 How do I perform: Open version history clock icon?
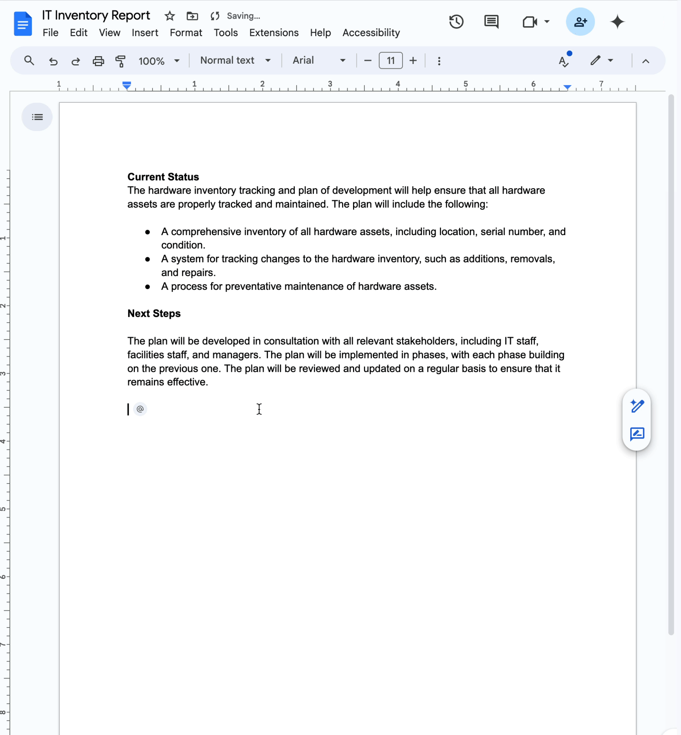[x=456, y=22]
